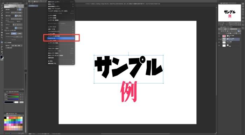The width and height of the screenshot is (245, 135).
Task: Expand the 新規色調補正レイヤー submenu
Action: click(61, 6)
